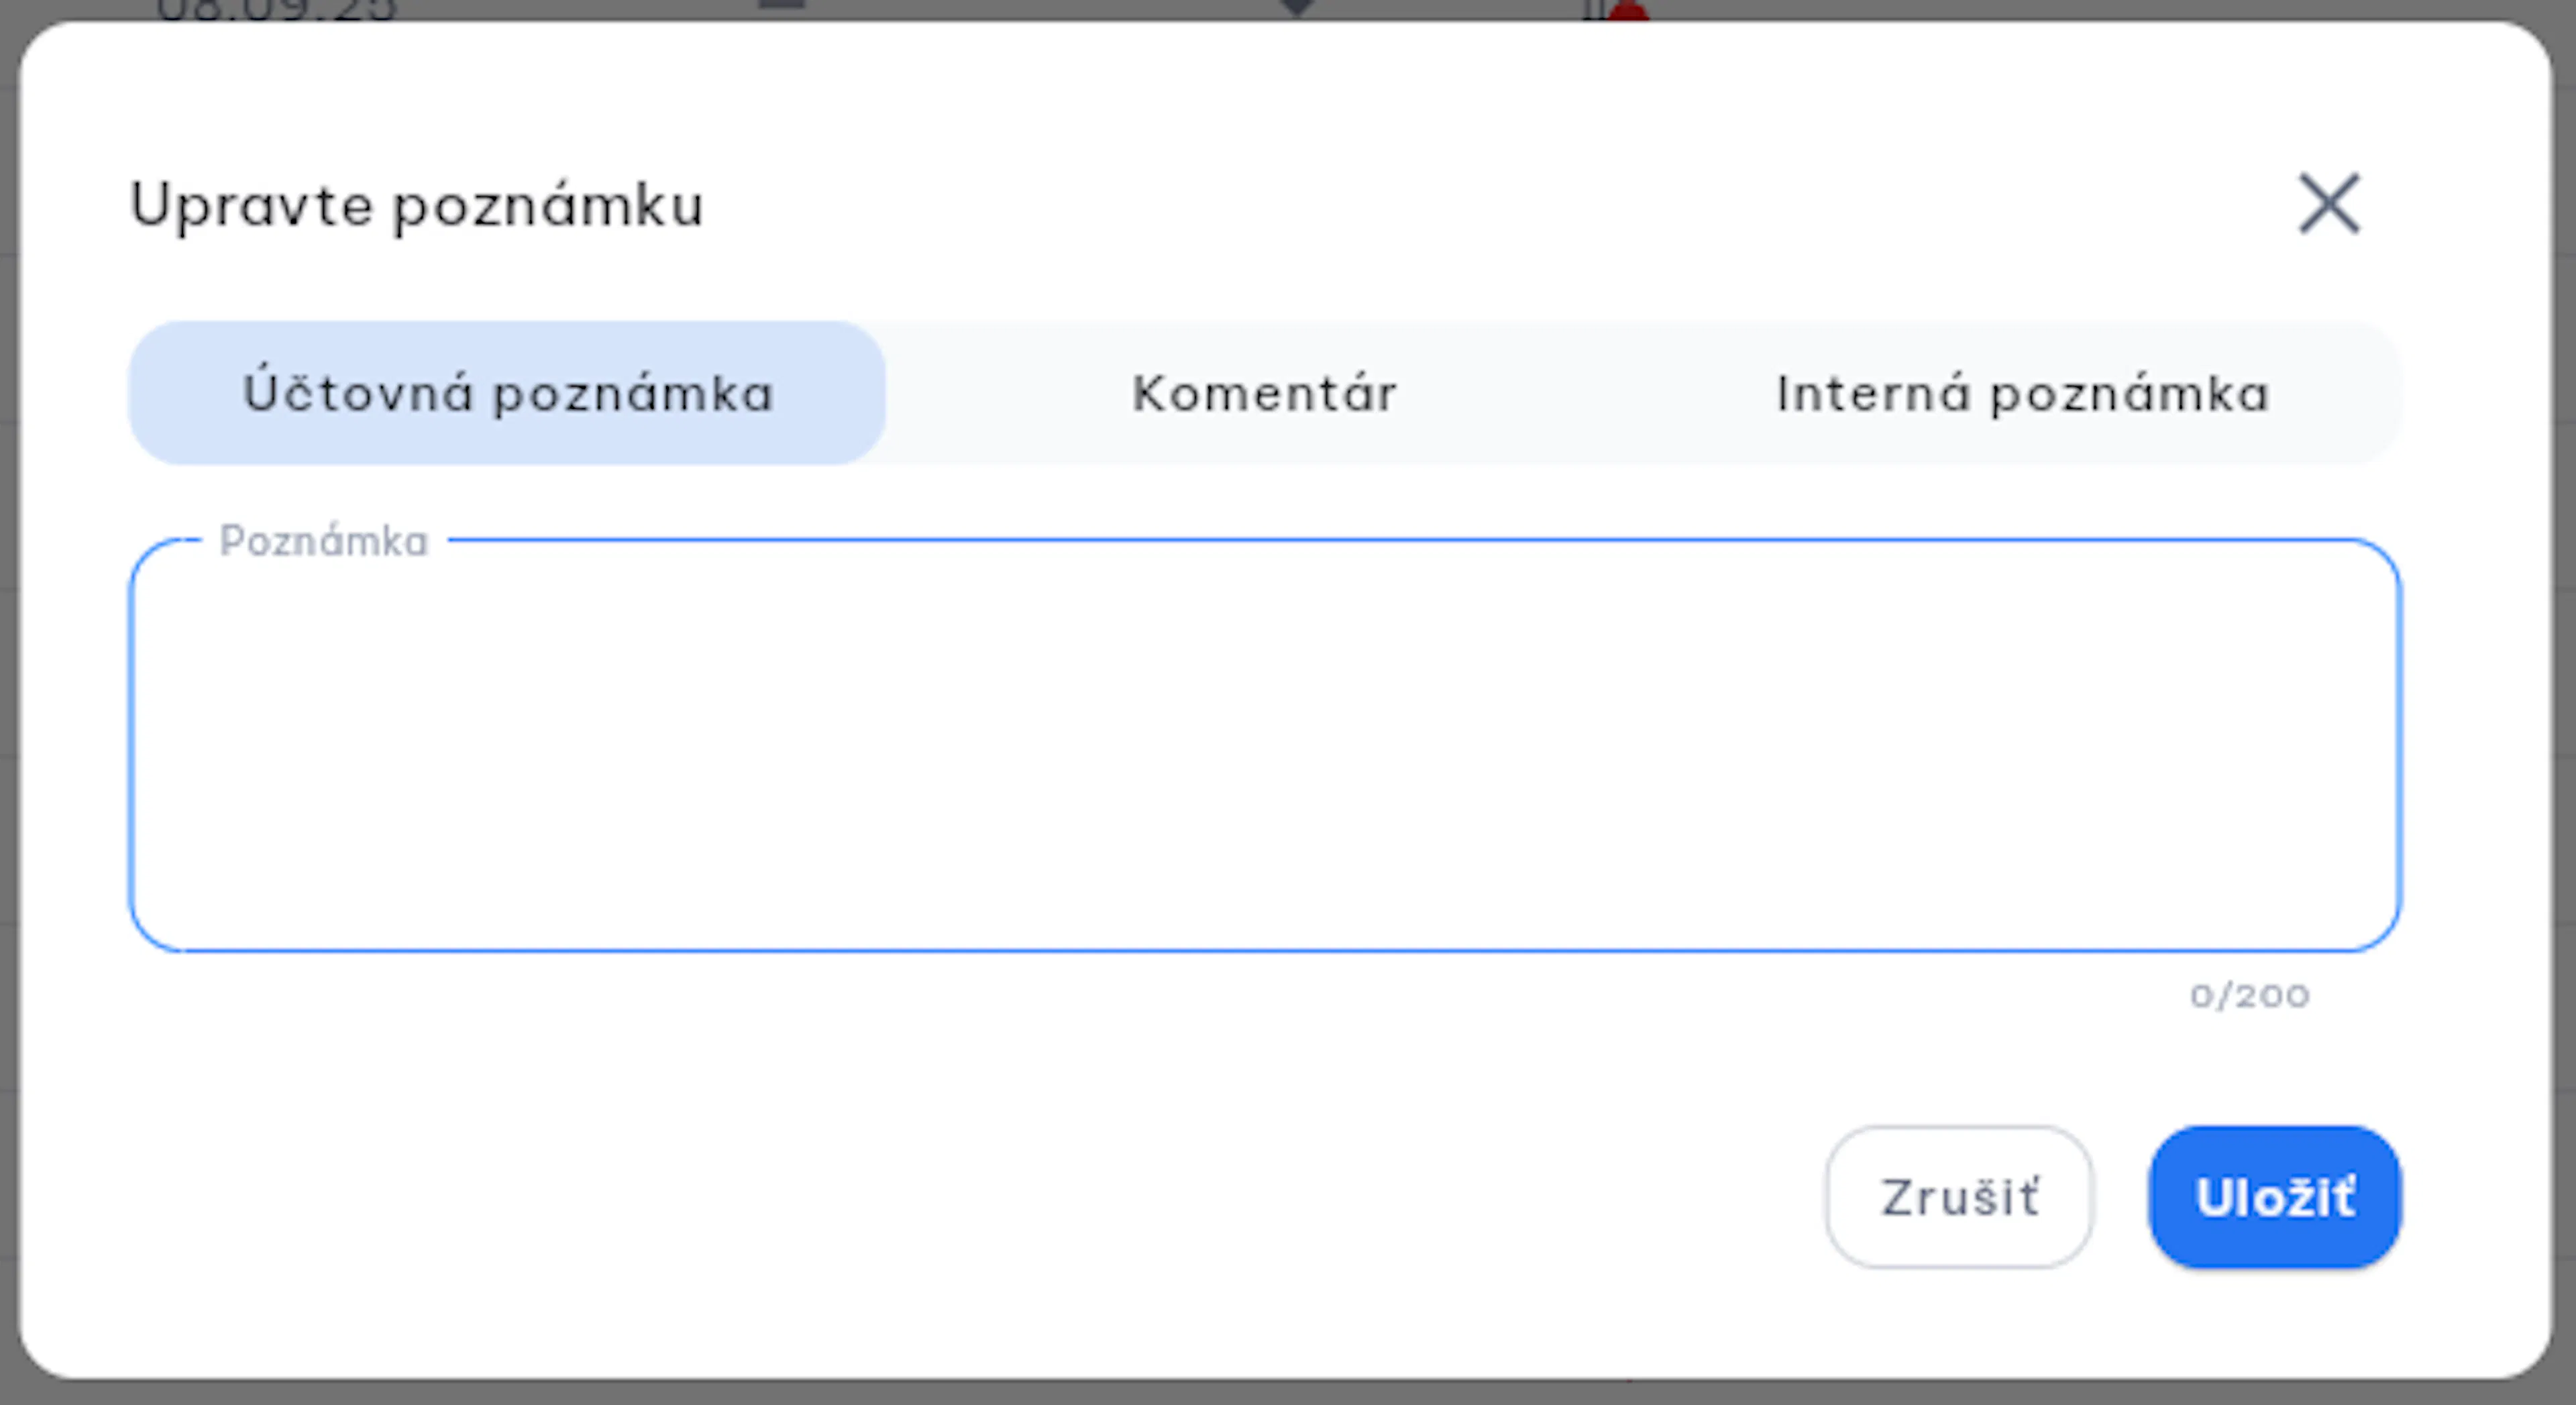Select the Interná poznámka tab

pos(2022,393)
